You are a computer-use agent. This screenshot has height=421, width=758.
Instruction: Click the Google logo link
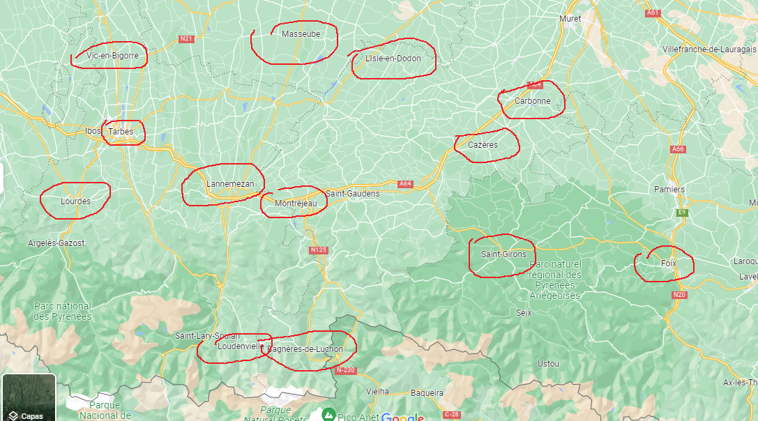[x=402, y=416]
